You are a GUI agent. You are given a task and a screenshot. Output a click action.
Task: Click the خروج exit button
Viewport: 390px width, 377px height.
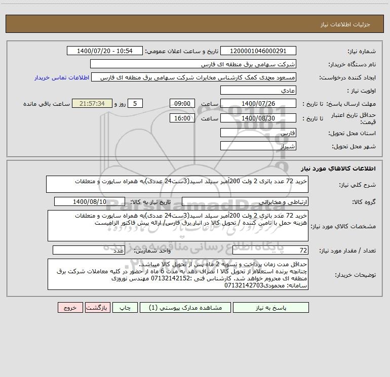pos(70,307)
